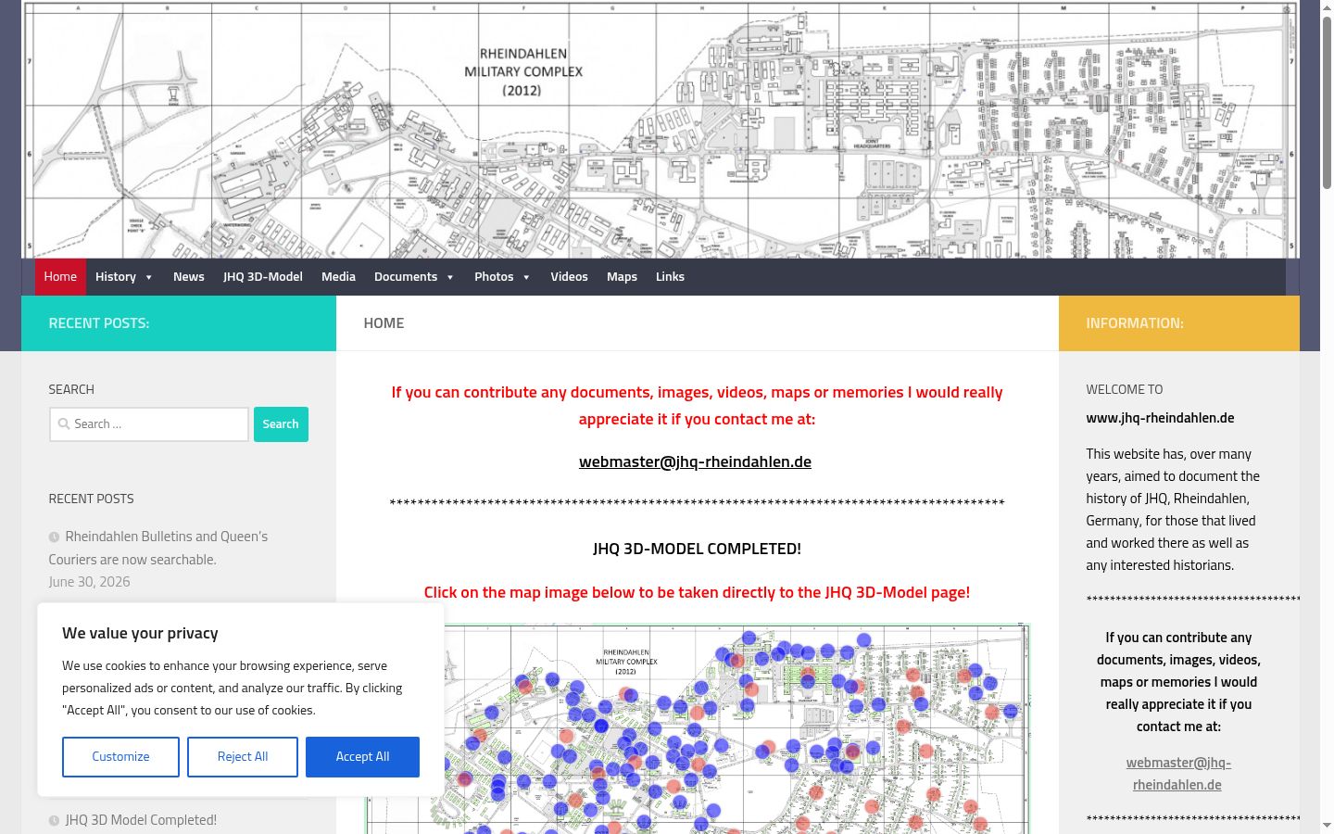Open Rheindahlen Bulletins searchable post
The height and width of the screenshot is (834, 1334).
point(158,548)
